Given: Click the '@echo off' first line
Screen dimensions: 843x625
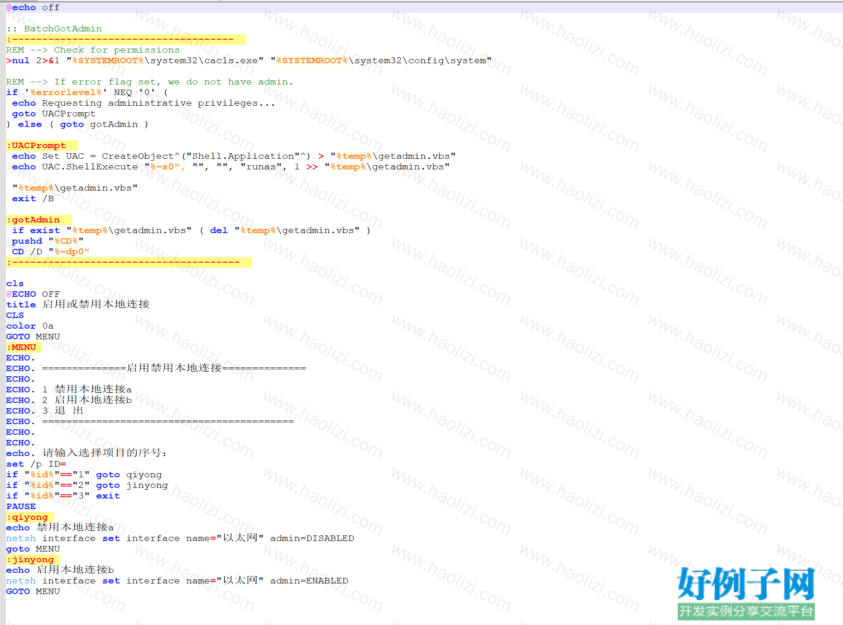Looking at the screenshot, I should [33, 7].
